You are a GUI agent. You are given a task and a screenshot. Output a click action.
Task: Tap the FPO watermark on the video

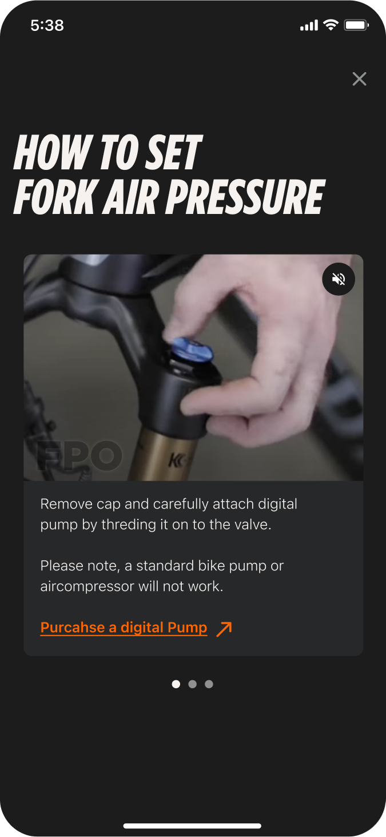(79, 456)
